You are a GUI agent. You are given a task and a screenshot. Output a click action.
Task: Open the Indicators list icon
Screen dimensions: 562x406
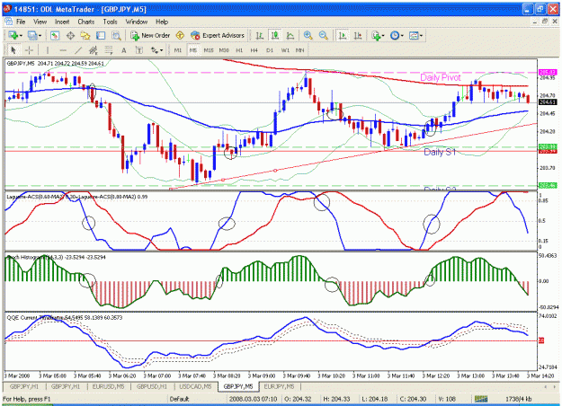[376, 35]
